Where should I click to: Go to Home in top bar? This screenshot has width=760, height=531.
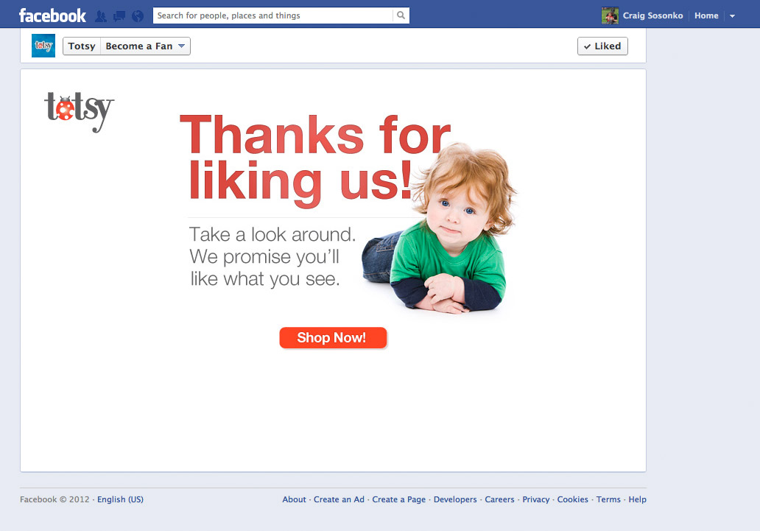coord(706,15)
